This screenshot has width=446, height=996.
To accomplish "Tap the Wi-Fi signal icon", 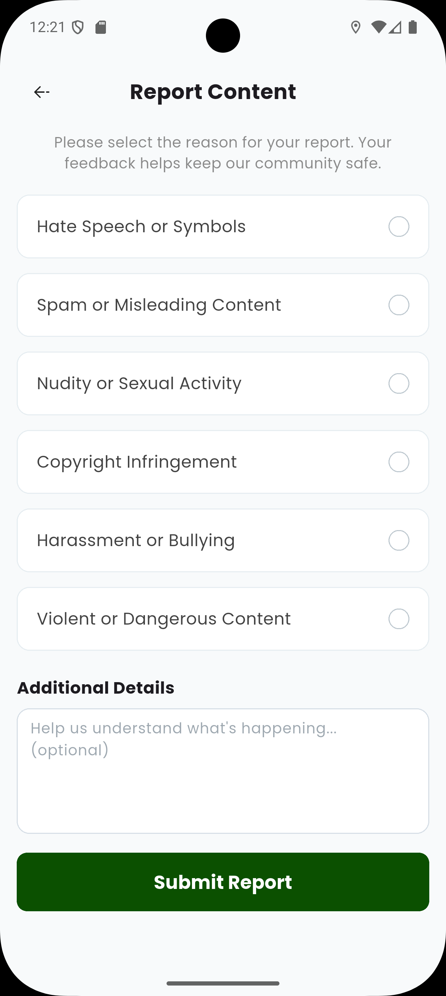I will pyautogui.click(x=378, y=27).
